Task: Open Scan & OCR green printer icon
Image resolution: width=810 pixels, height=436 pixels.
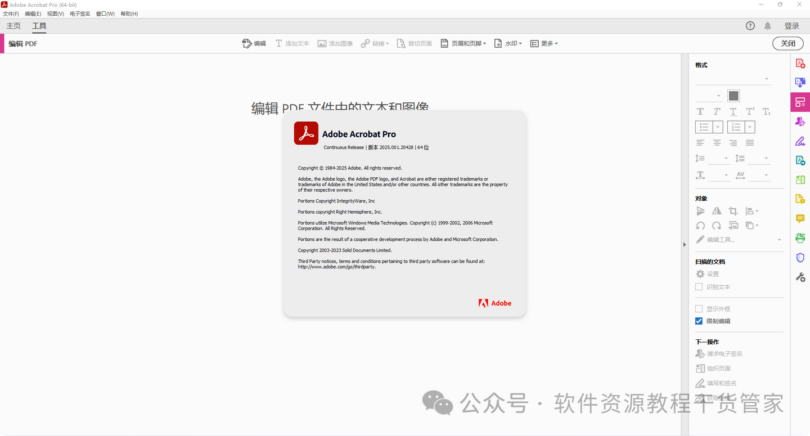Action: [800, 238]
